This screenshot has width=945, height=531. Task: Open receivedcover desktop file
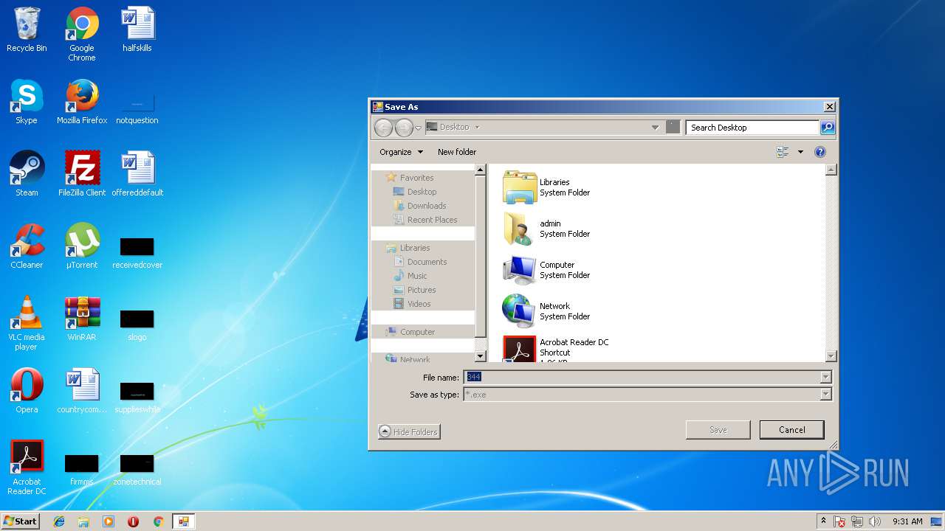click(137, 252)
